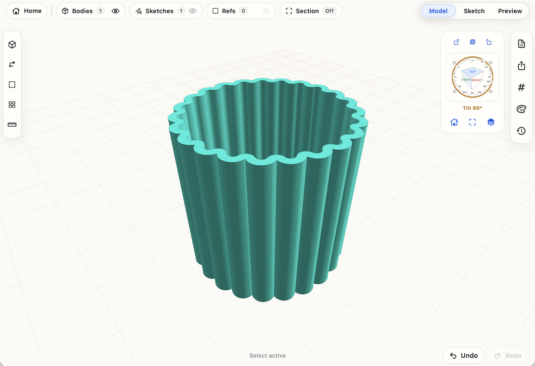Viewport: 535px width, 366px height.
Task: Select the ruler measure tool
Action: coord(12,125)
